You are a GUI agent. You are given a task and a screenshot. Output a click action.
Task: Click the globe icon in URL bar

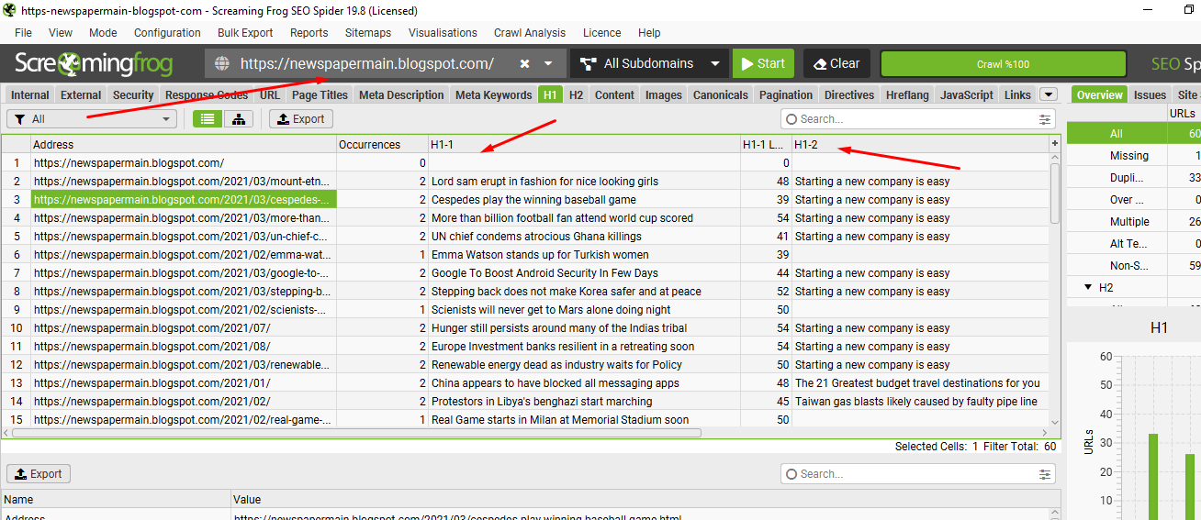pos(221,64)
